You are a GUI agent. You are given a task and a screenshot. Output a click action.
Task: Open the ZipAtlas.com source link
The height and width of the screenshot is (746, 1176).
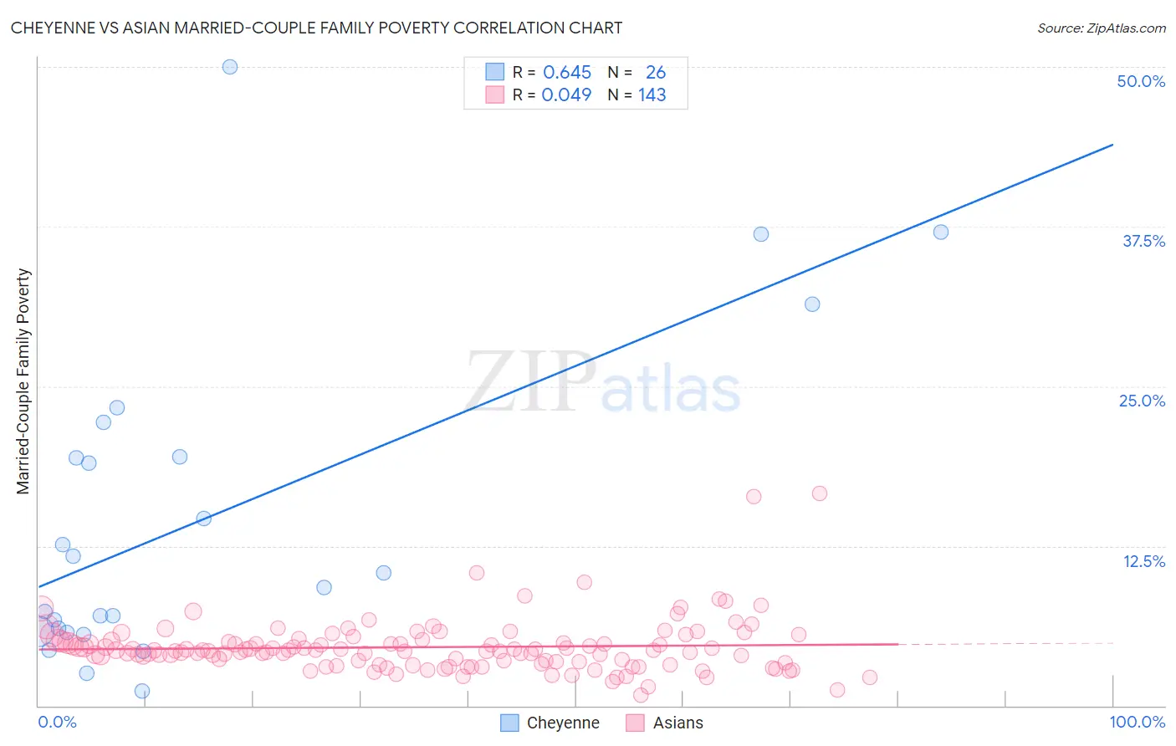tap(1102, 28)
